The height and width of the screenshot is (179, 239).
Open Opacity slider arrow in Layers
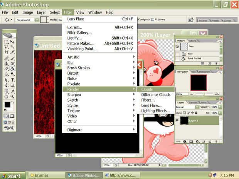(220, 107)
